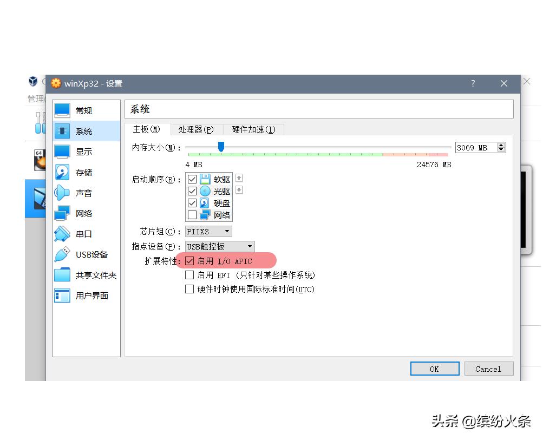The height and width of the screenshot is (440, 543).
Task: Click the boot order move-up arrow
Action: tap(239, 178)
